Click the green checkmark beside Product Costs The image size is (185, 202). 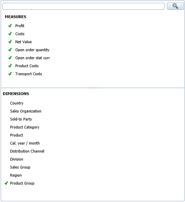pos(10,66)
